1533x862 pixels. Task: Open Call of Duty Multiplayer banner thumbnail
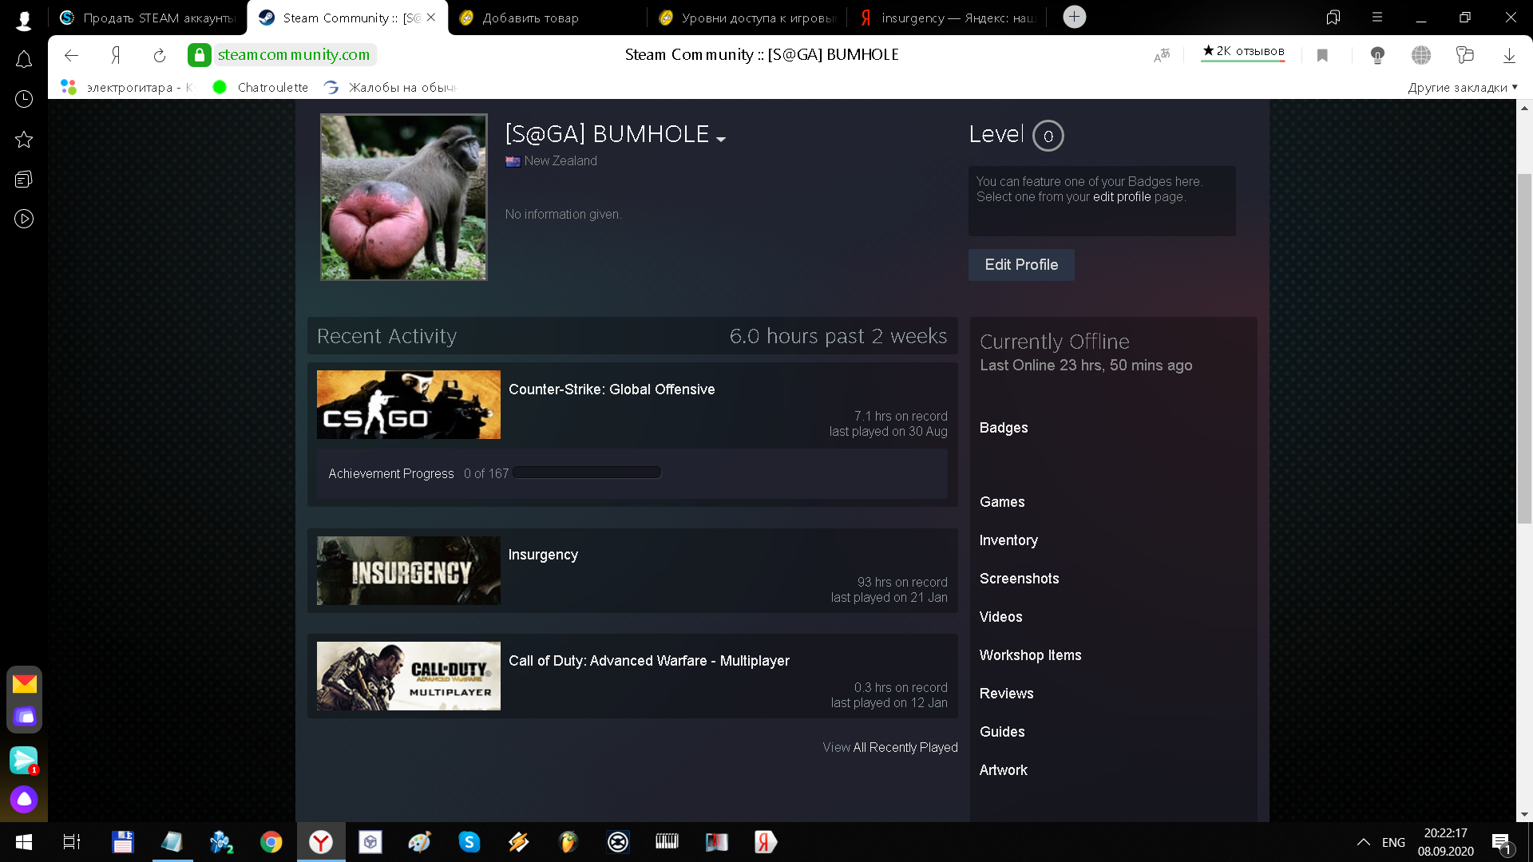(409, 676)
